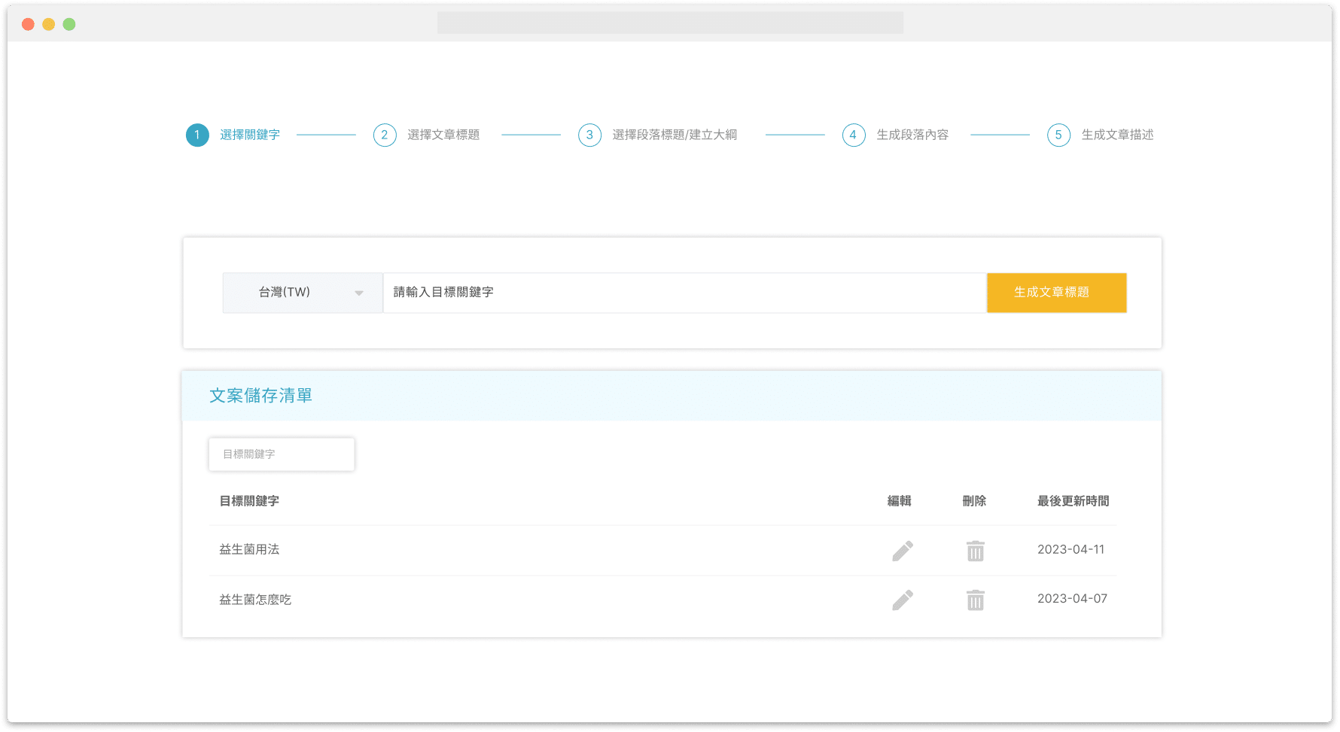Go to the 選擇段落標題/建立大綱 step
This screenshot has height=732, width=1340.
(675, 135)
